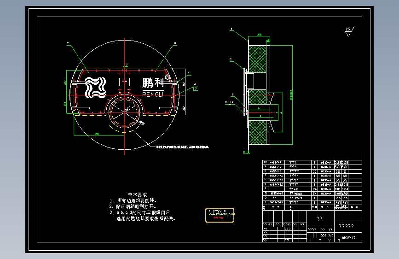This screenshot has width=399, height=259.
Task: Click balloon number 2 on section view
Action: tap(231, 59)
